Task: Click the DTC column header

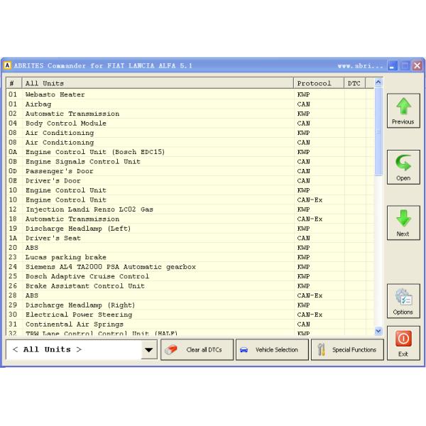Action: pos(354,83)
